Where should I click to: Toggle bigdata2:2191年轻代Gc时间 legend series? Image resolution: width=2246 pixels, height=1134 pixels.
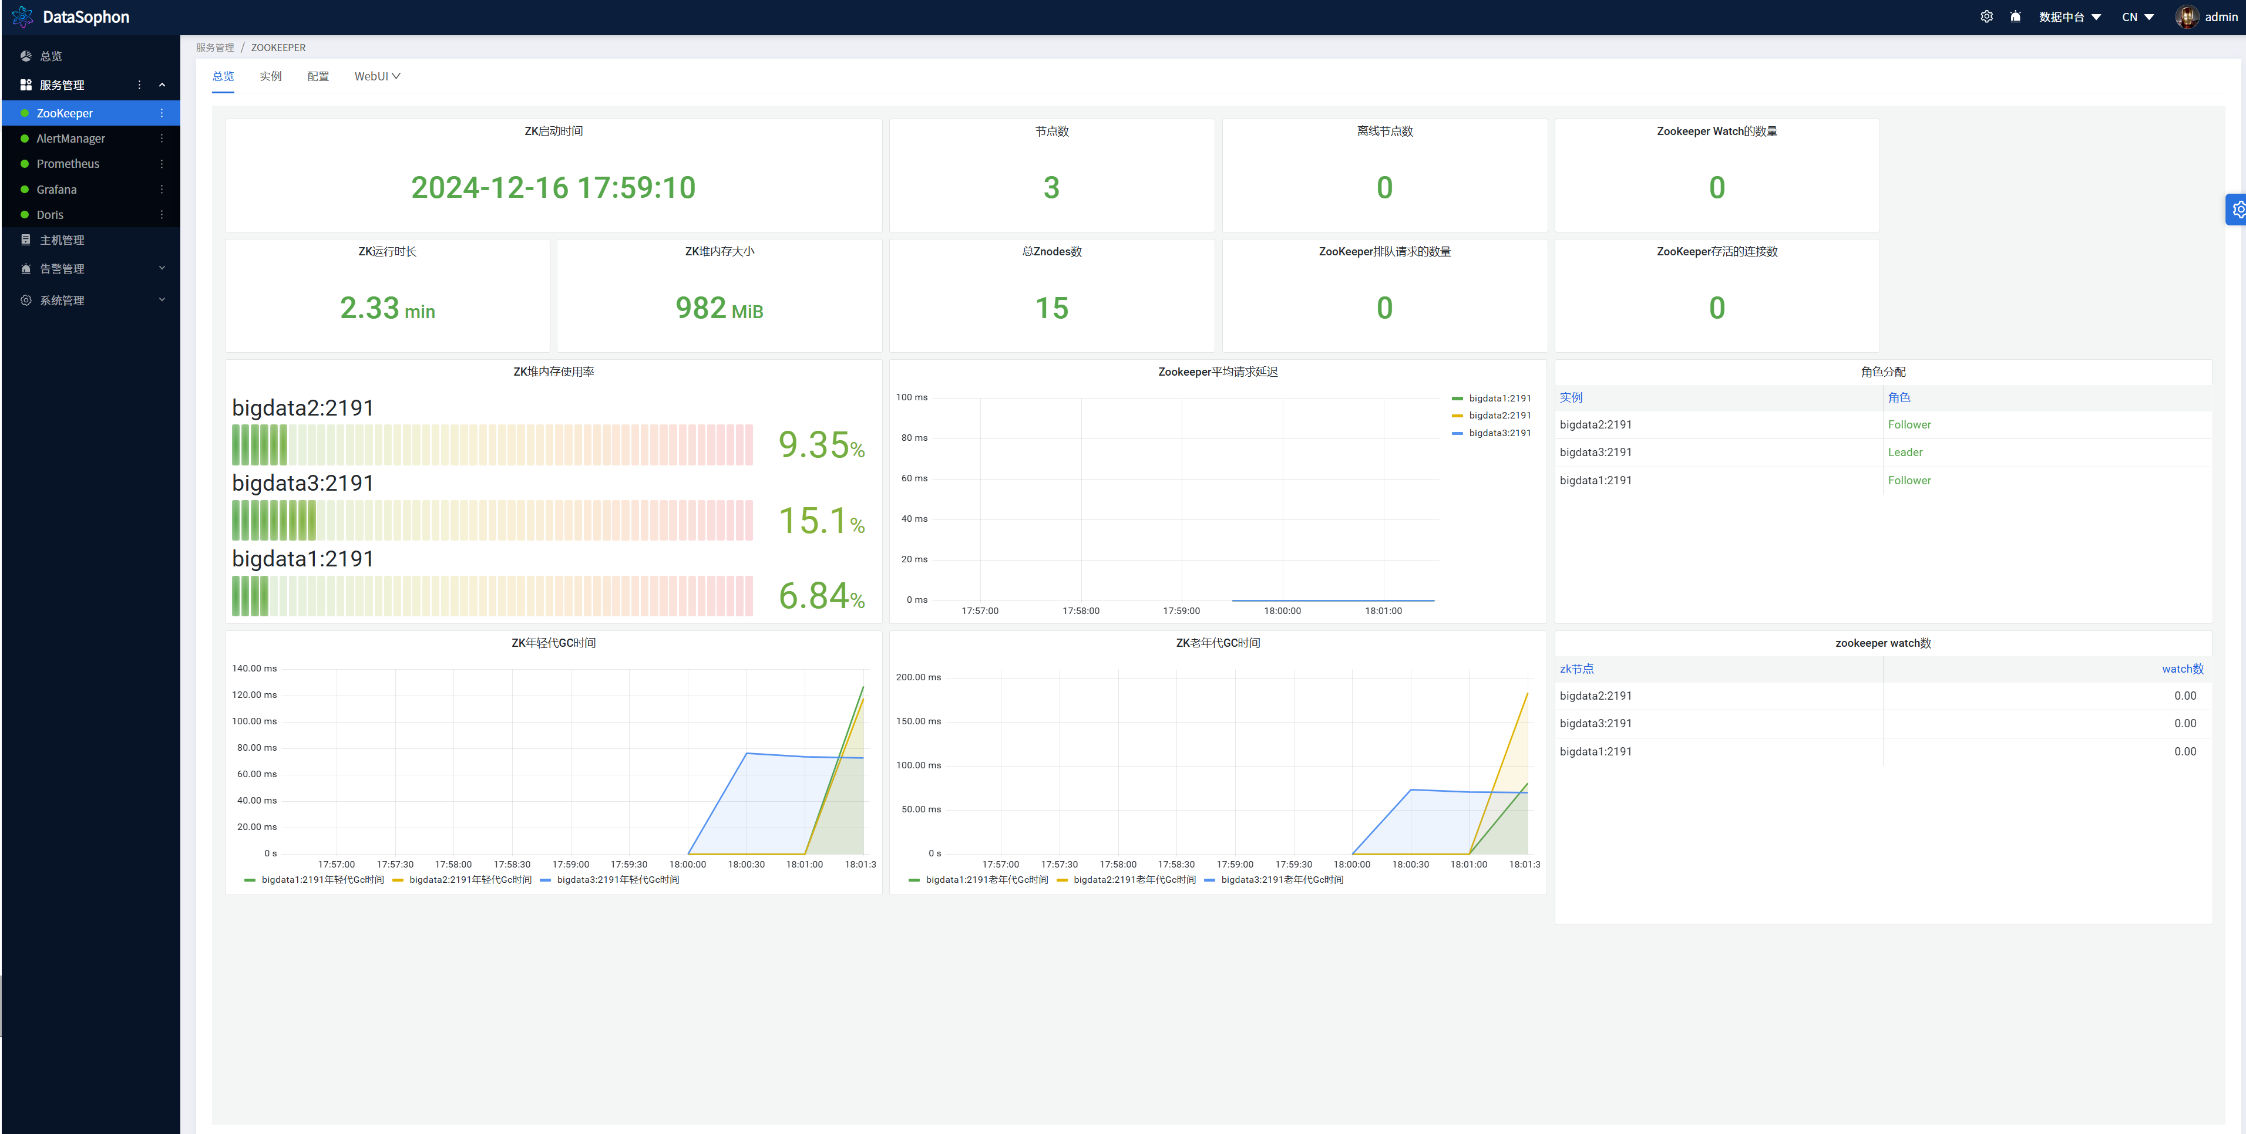tap(469, 879)
